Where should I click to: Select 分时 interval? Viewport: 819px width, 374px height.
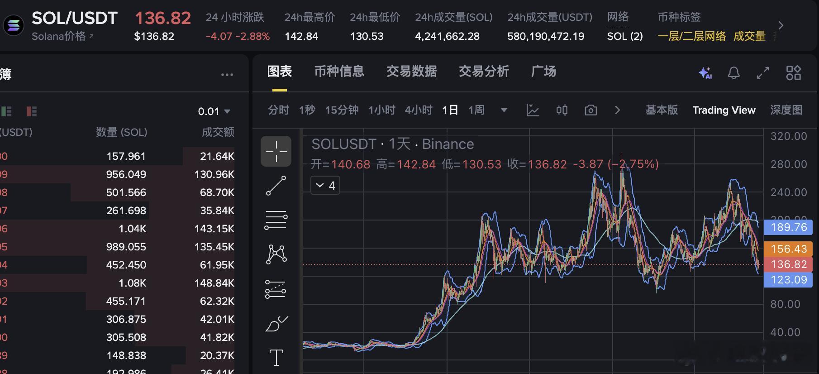(278, 110)
